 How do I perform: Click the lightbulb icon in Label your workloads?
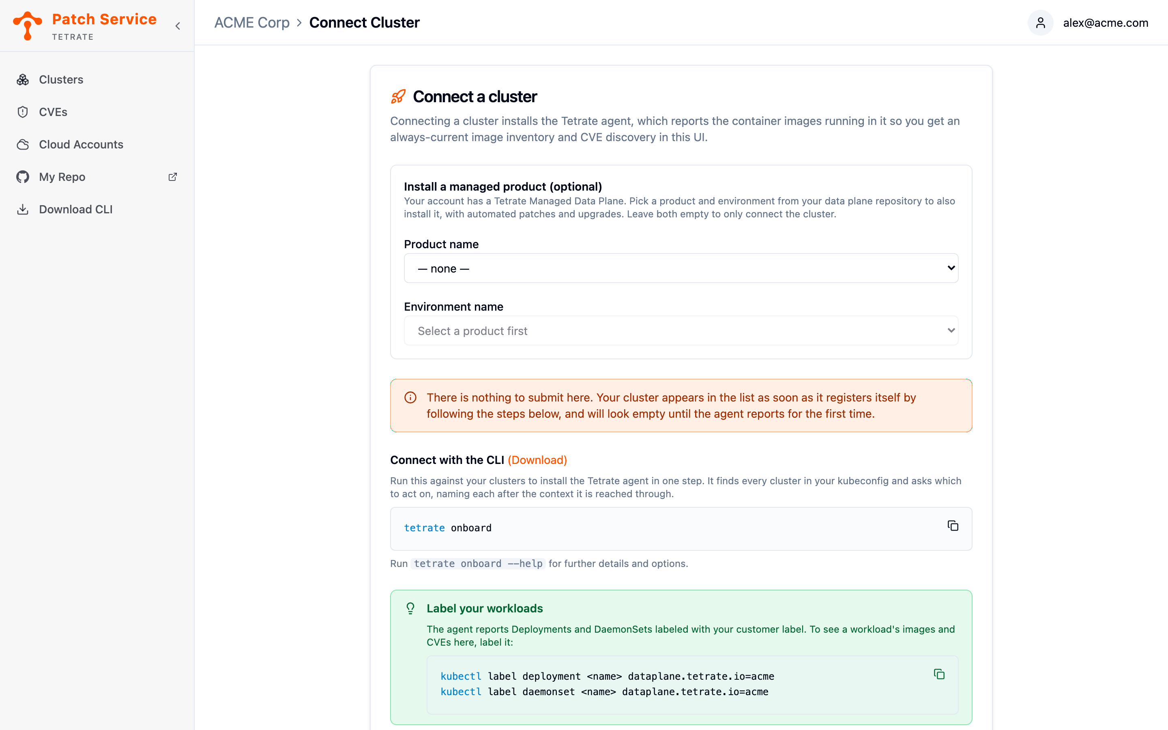(x=410, y=608)
